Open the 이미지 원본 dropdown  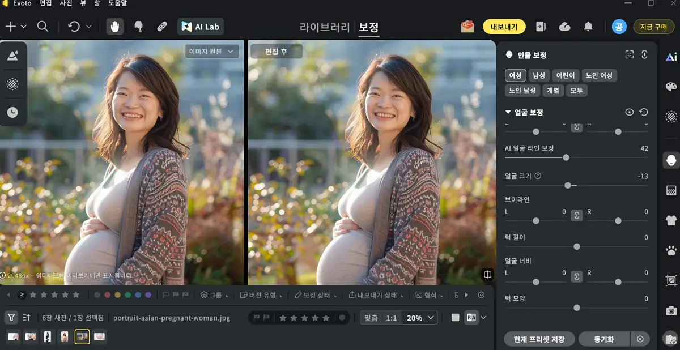coord(212,52)
